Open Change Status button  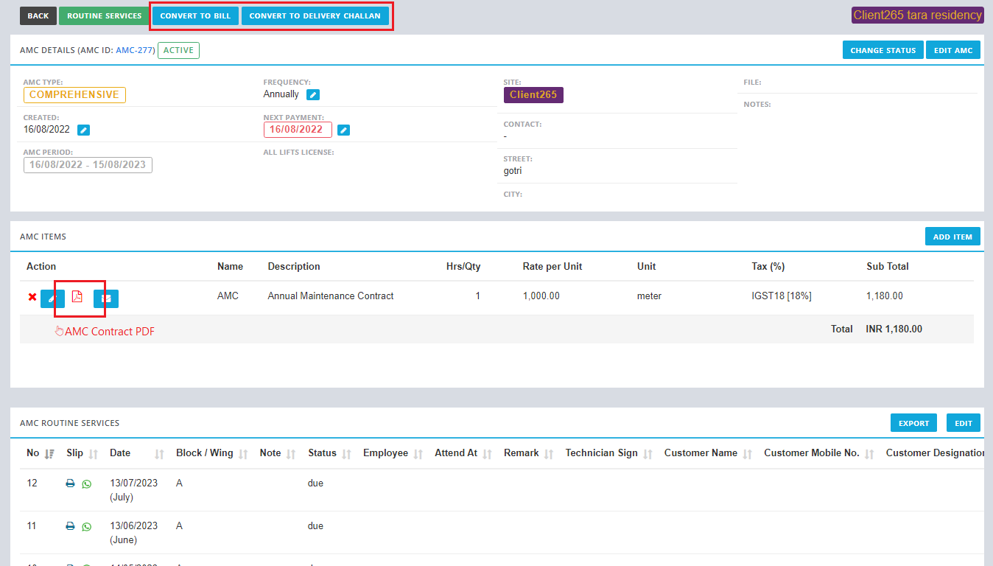pos(883,50)
